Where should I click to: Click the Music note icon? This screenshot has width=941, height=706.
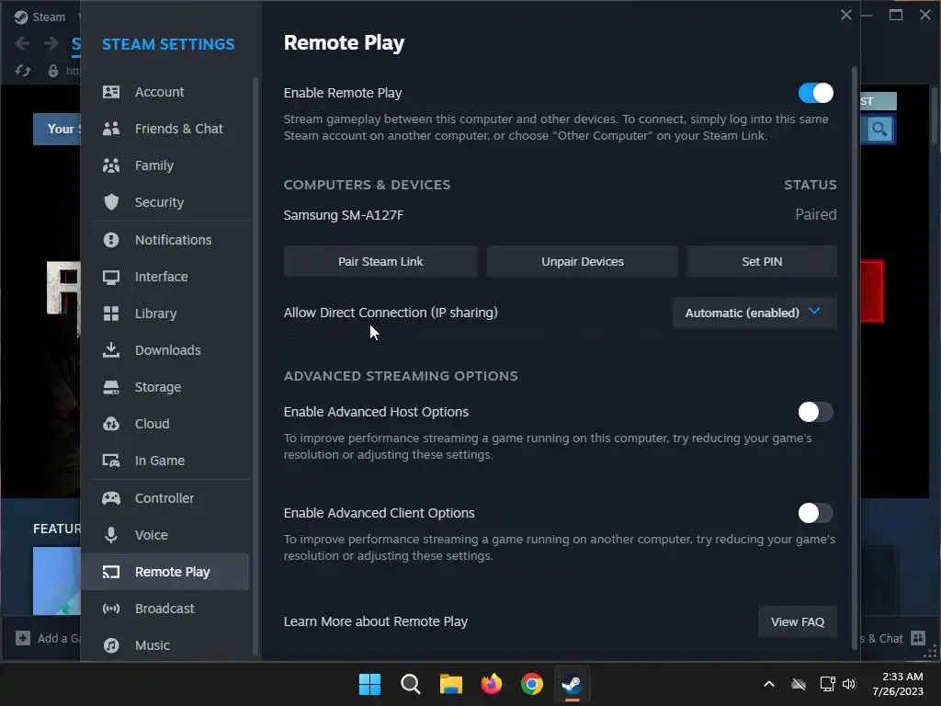click(x=111, y=645)
